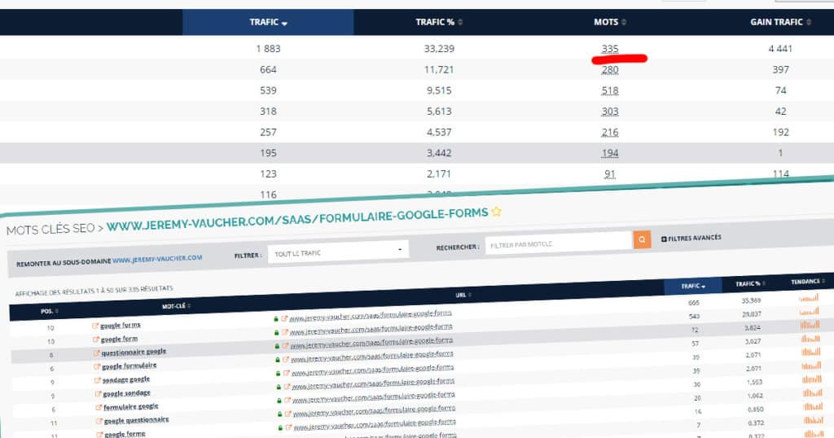
Task: Click URL external-link icon in 'google formulaire' row
Action: click(287, 359)
